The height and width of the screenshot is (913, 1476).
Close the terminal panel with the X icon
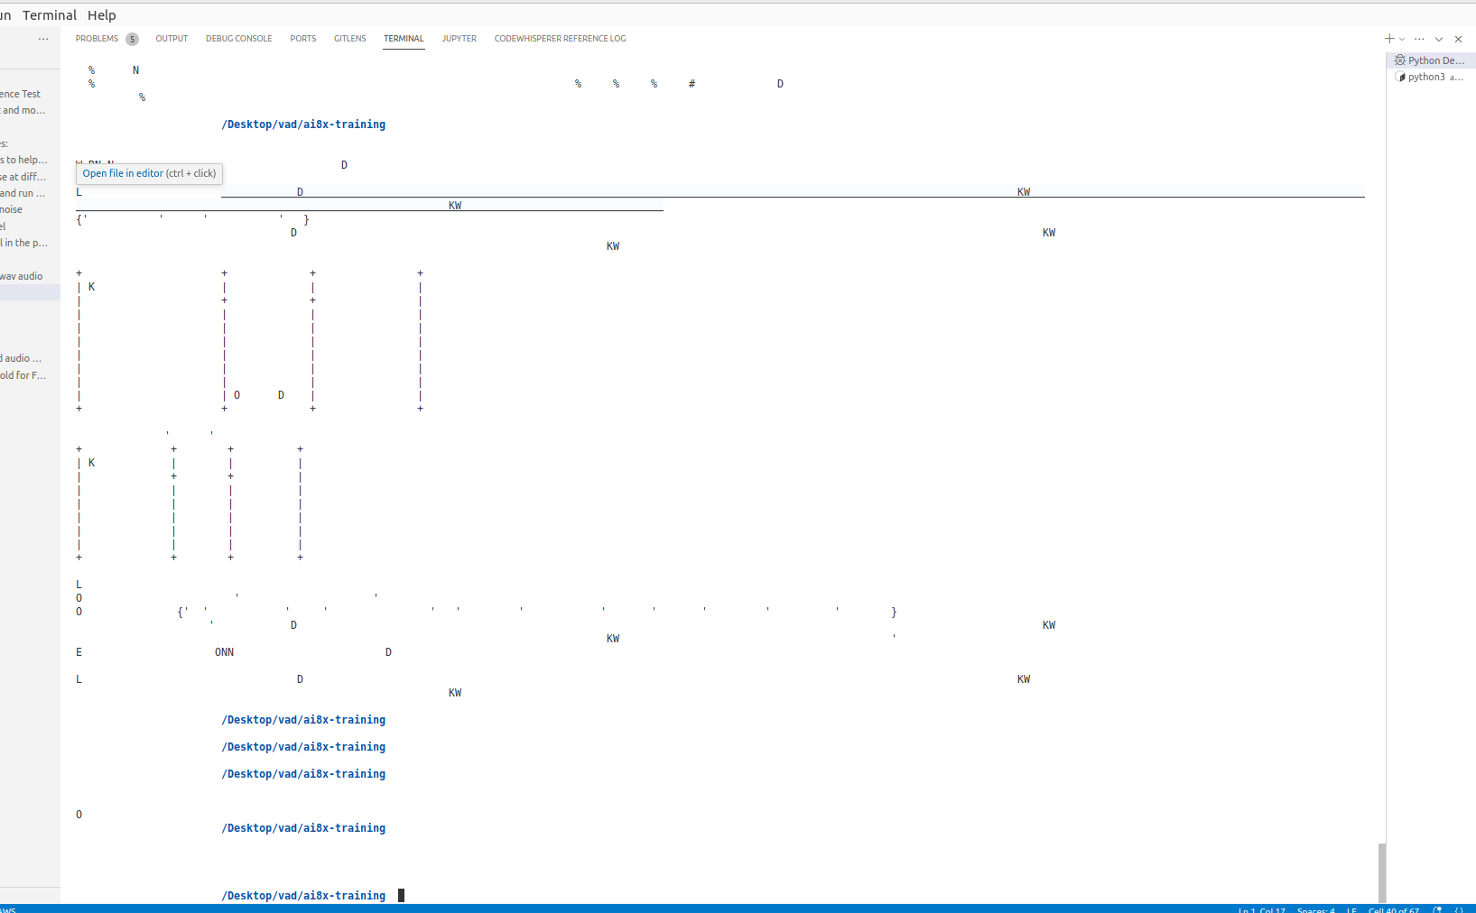click(x=1459, y=39)
